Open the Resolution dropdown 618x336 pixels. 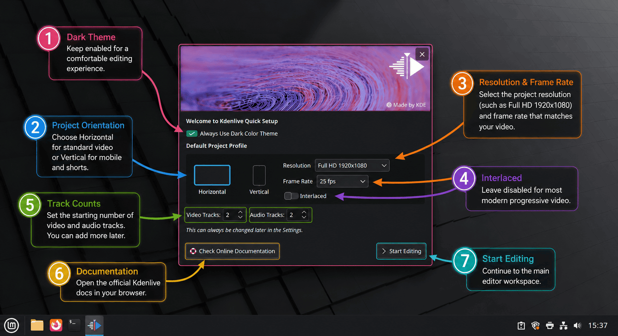coord(352,165)
